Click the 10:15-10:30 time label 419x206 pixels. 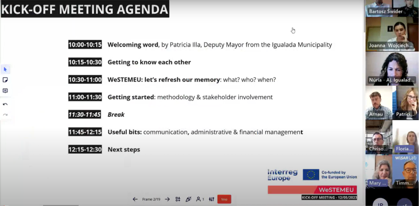(85, 62)
